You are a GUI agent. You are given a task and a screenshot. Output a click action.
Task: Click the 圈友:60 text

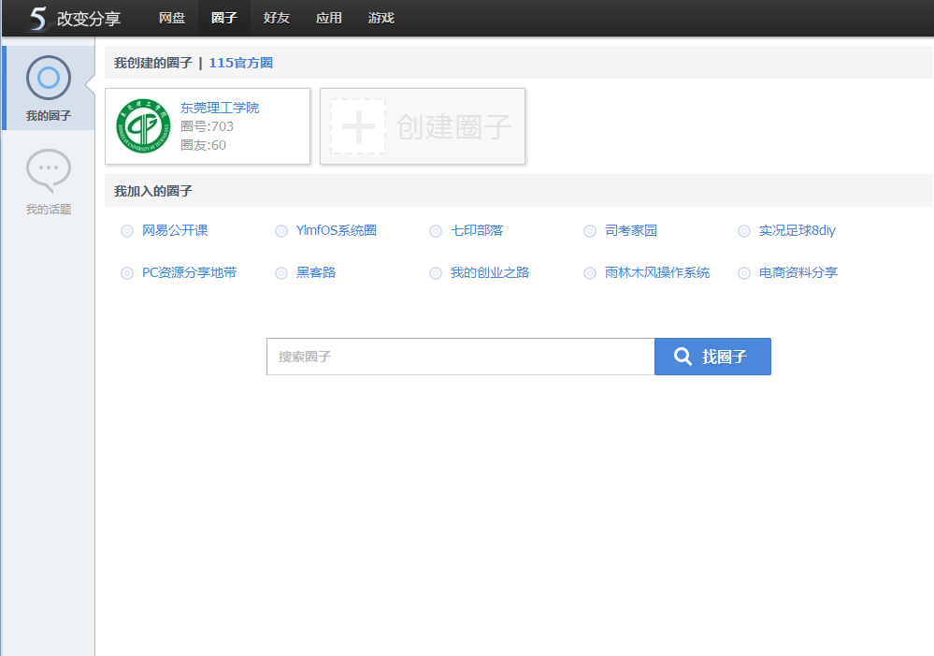tap(203, 145)
